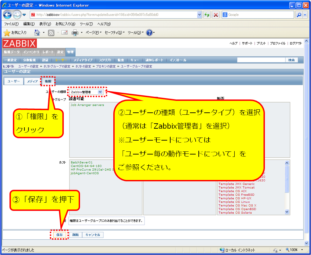311x255 pixels.
Task: Open the メディアタイプ submenu item
Action: click(83, 60)
